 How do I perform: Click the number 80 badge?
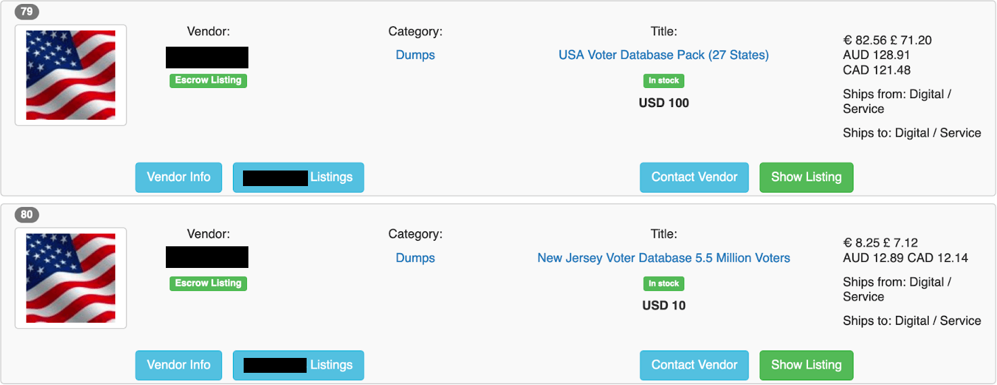click(x=27, y=215)
